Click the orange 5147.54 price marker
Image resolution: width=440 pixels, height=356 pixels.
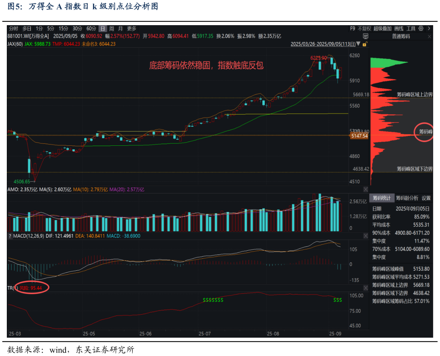point(359,136)
